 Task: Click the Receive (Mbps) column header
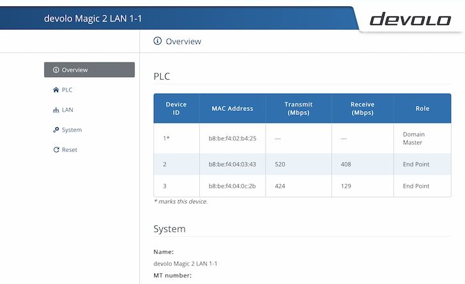(362, 108)
